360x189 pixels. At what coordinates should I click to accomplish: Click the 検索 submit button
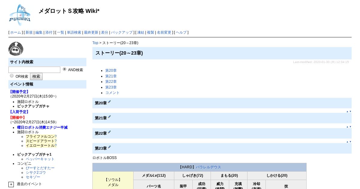pos(36,76)
